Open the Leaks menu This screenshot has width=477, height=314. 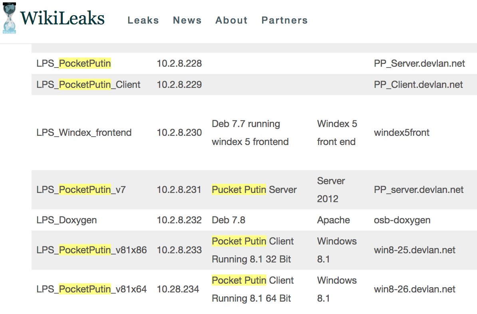tap(143, 20)
